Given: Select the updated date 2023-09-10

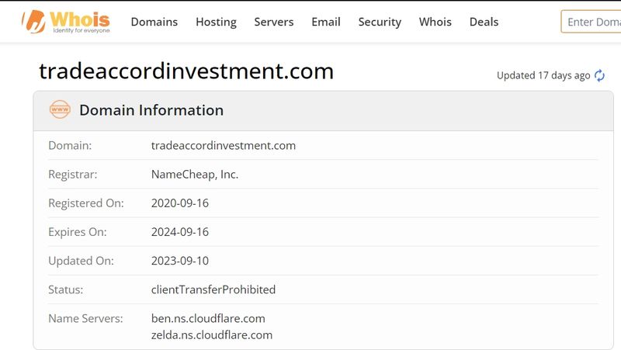Looking at the screenshot, I should click(180, 261).
